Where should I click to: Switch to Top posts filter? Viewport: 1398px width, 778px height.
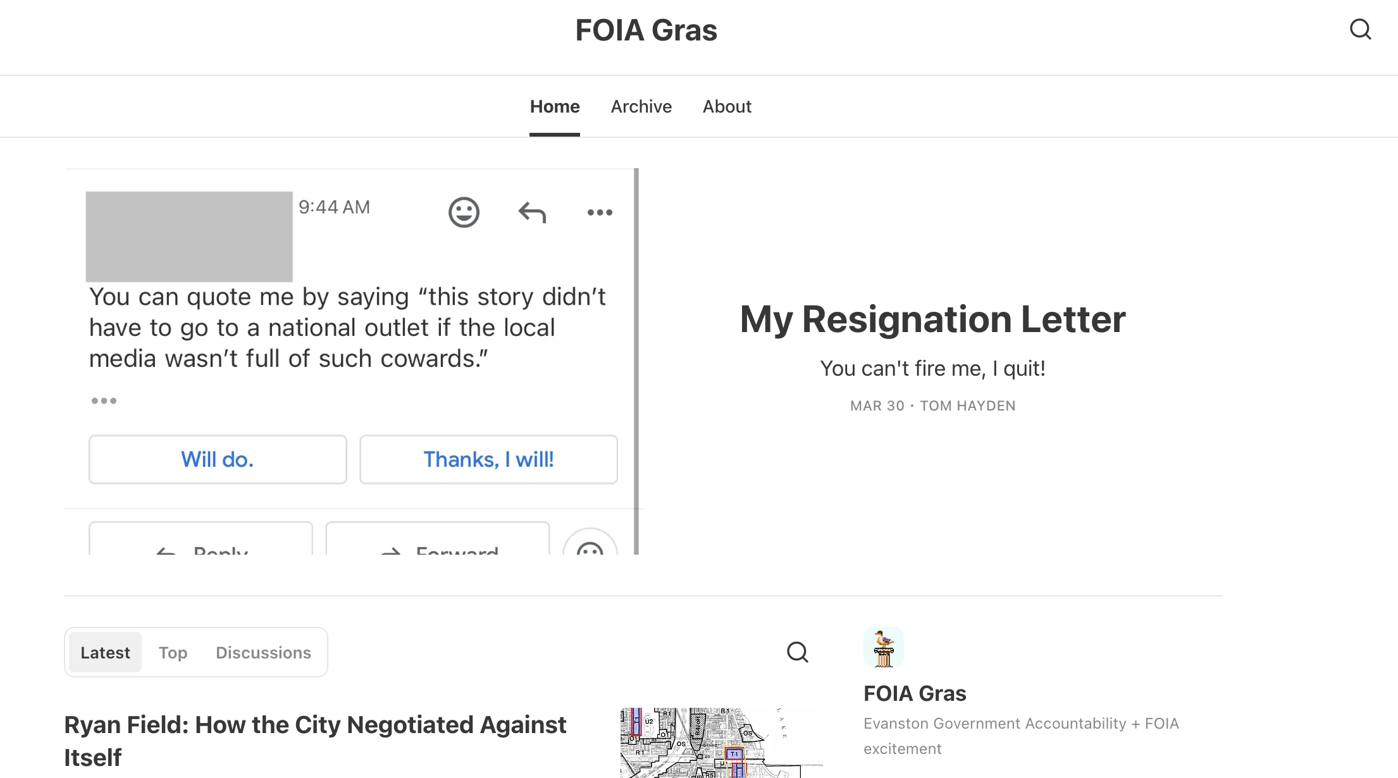173,652
